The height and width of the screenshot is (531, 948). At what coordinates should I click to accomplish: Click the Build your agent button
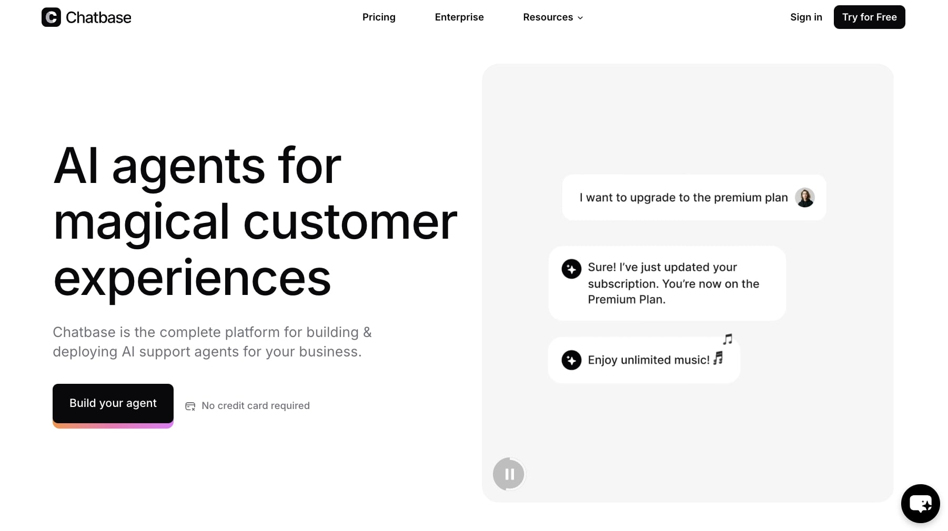click(x=113, y=403)
